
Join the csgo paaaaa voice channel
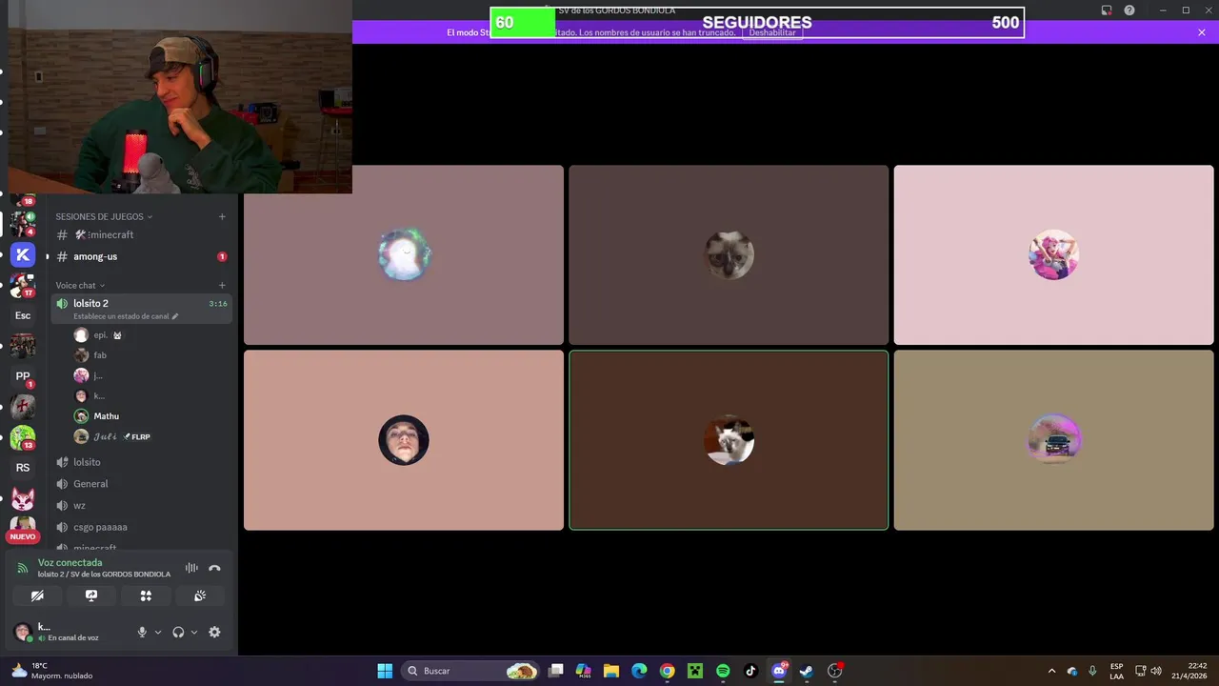pos(141,527)
